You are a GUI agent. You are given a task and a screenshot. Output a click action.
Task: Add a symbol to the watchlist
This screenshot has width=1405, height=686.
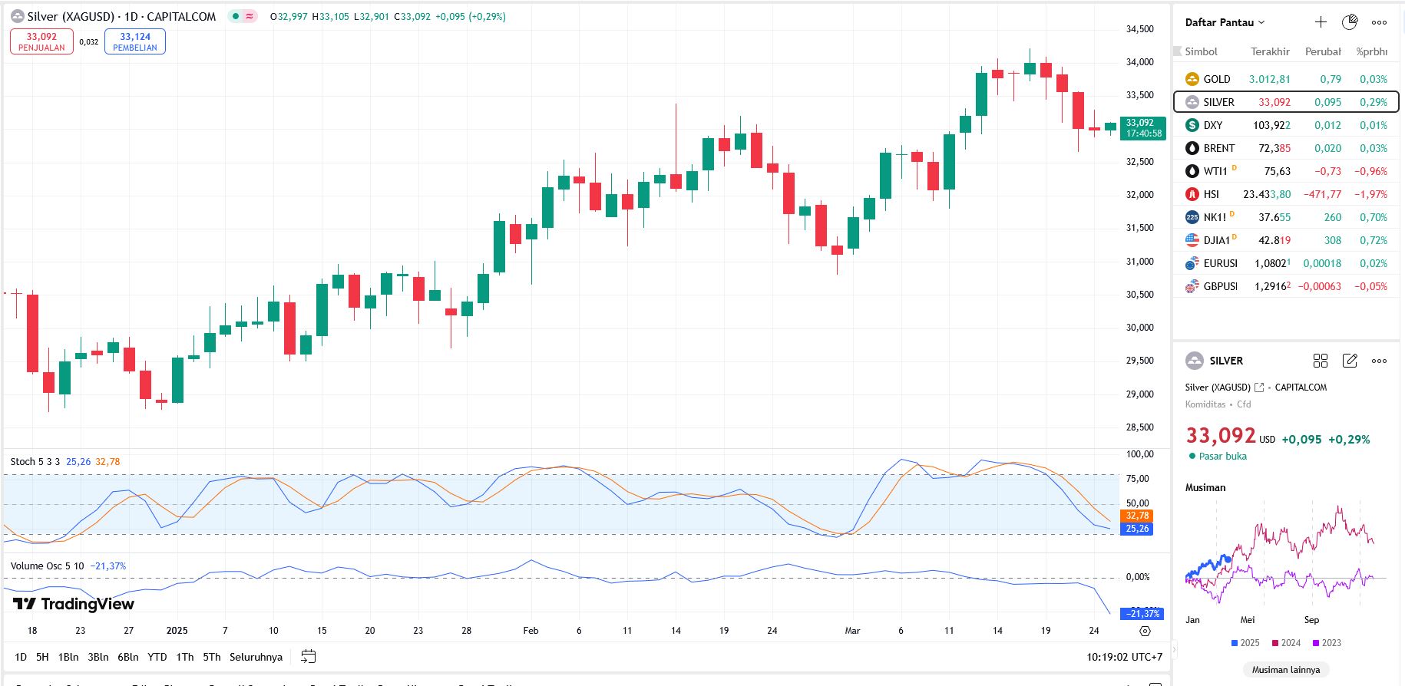[1321, 22]
